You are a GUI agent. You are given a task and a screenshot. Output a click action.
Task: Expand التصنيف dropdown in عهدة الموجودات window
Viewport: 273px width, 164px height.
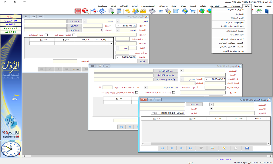[x=211, y=104]
